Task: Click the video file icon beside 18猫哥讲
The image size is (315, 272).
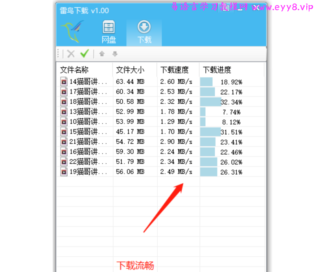Action: 64,102
